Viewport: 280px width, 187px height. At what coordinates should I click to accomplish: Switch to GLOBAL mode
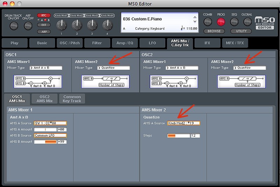(247, 22)
